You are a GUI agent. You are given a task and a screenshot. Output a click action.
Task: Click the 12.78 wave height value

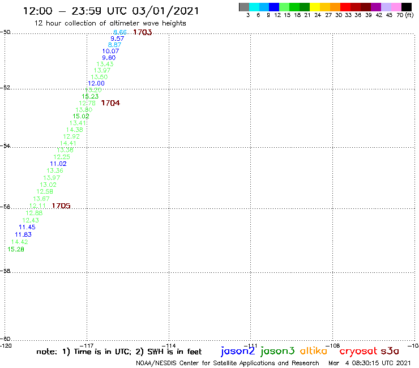87,103
